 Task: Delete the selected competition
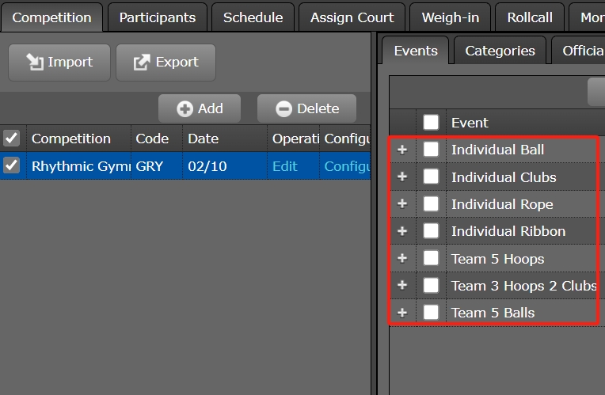click(306, 109)
